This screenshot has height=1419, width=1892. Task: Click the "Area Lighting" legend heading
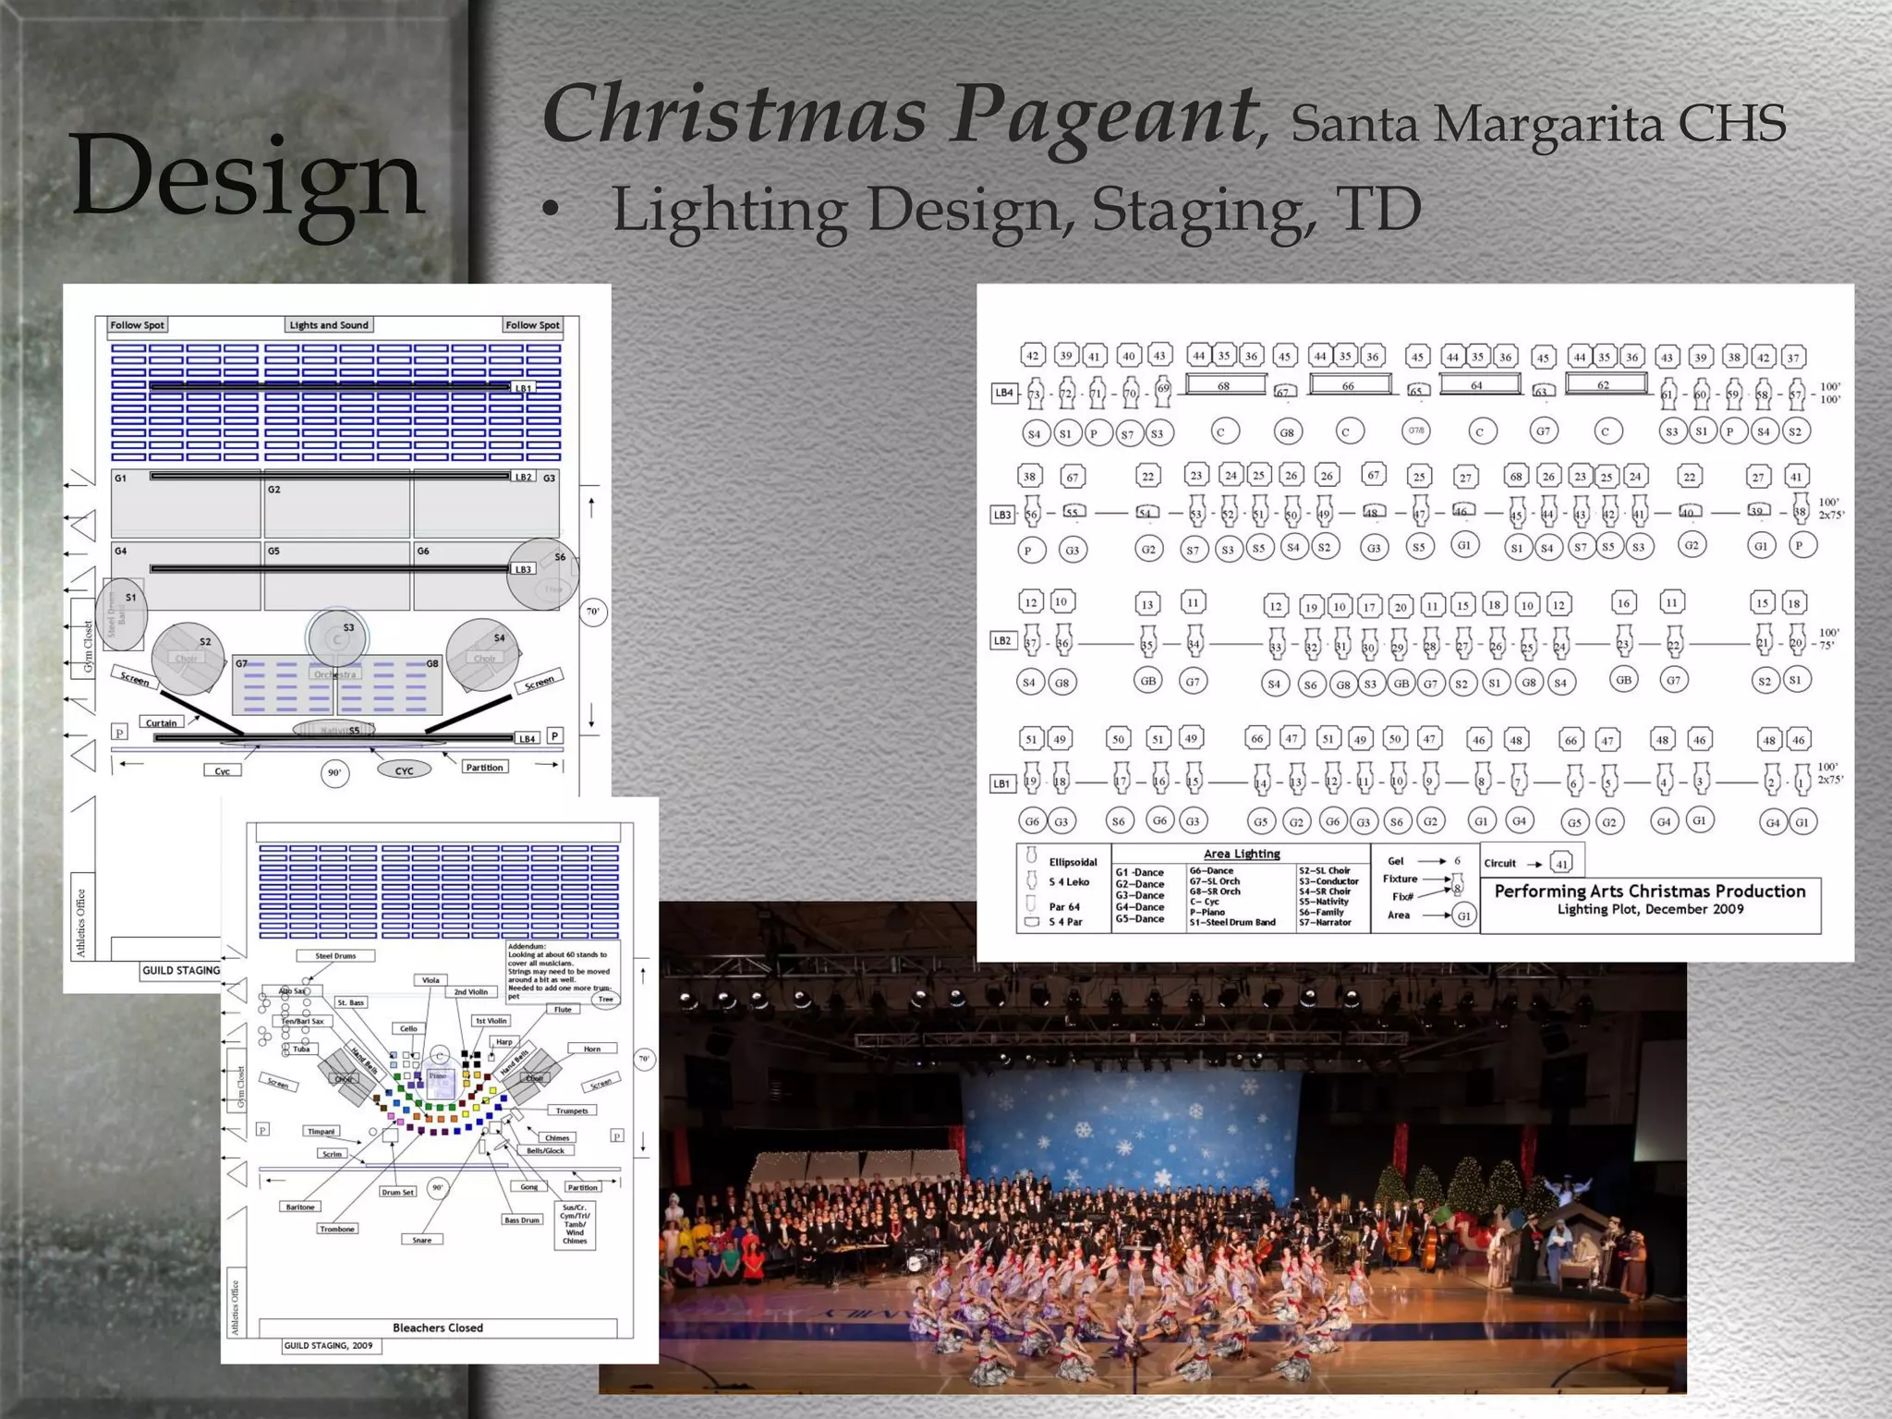[1242, 854]
